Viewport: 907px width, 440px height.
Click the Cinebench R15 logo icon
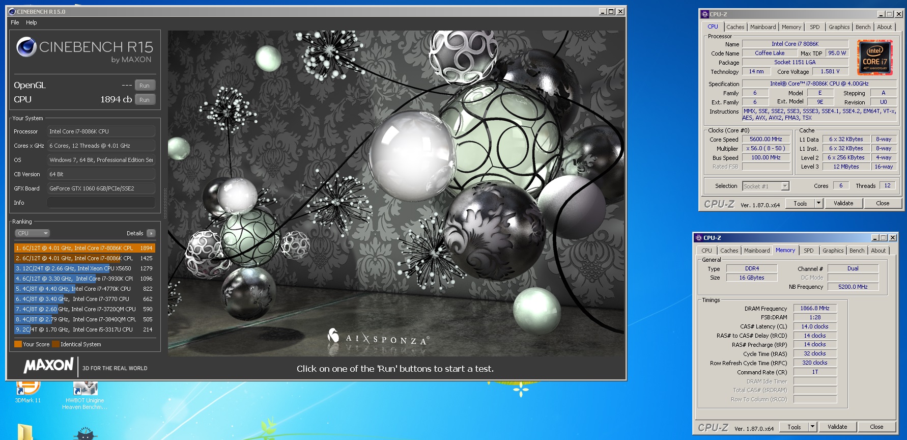(26, 47)
